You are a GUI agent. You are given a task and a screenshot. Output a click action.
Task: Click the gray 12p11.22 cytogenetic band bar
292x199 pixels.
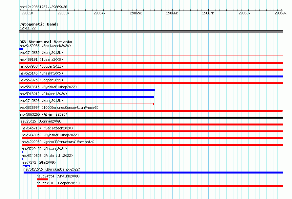click(151, 32)
